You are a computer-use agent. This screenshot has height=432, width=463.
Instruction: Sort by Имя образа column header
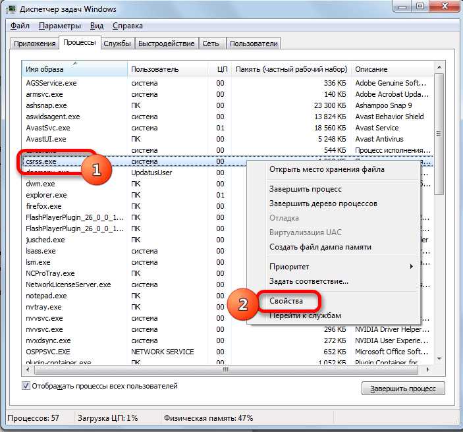(x=74, y=69)
